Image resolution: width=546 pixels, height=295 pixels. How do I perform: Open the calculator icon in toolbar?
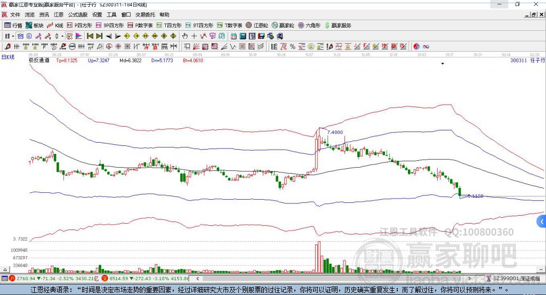(x=243, y=36)
